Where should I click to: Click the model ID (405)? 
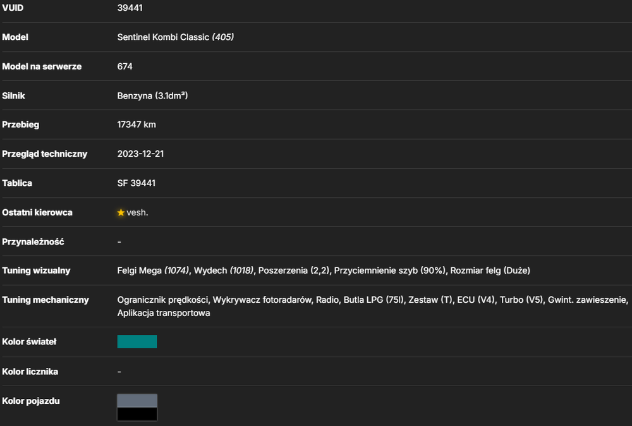223,37
